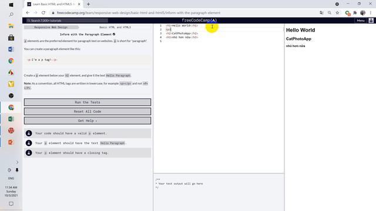Click ENG language indicator
Image resolution: width=376 pixels, height=211 pixels.
(x=11, y=178)
